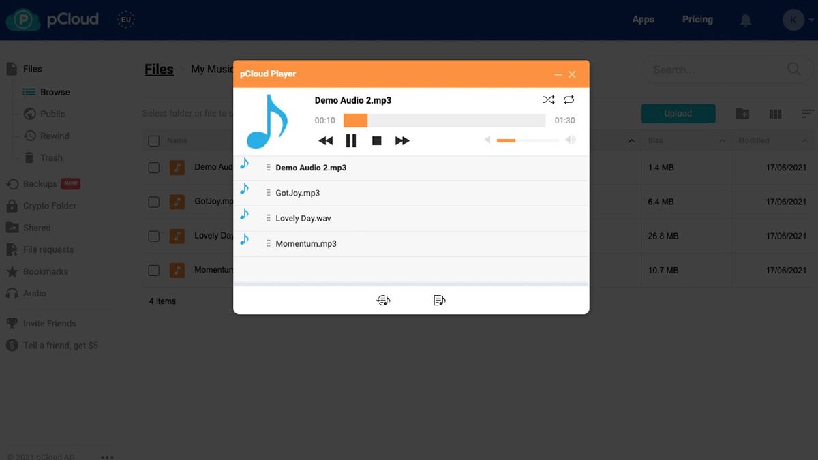
Task: Switch to the Pricing page
Action: (x=697, y=19)
